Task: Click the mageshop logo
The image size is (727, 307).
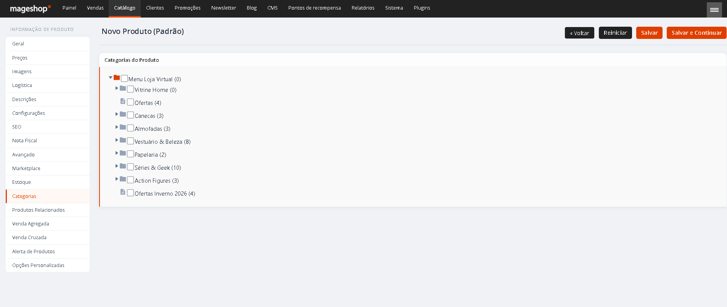Action: (30, 8)
